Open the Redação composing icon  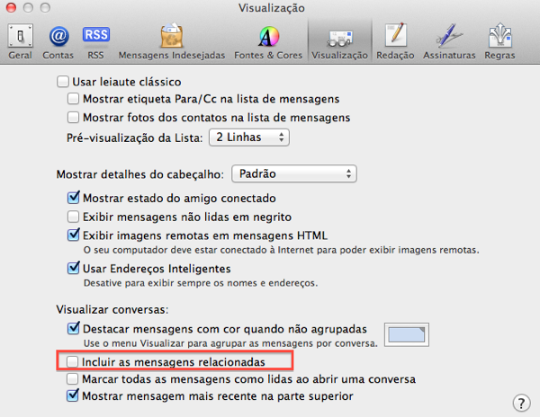coord(395,35)
